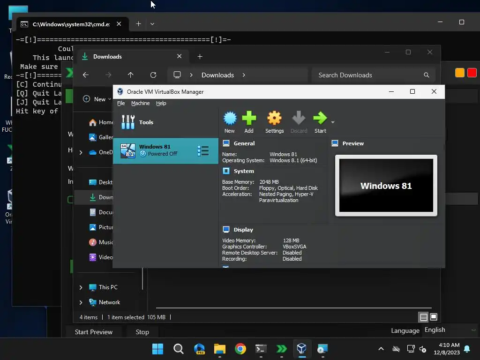Open Pictures folder in navigation pane
Viewport: 480px width, 360px height.
[101, 227]
